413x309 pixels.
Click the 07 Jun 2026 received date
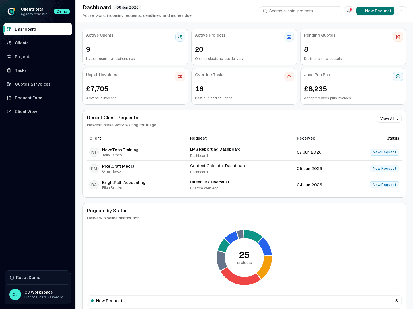pyautogui.click(x=309, y=152)
